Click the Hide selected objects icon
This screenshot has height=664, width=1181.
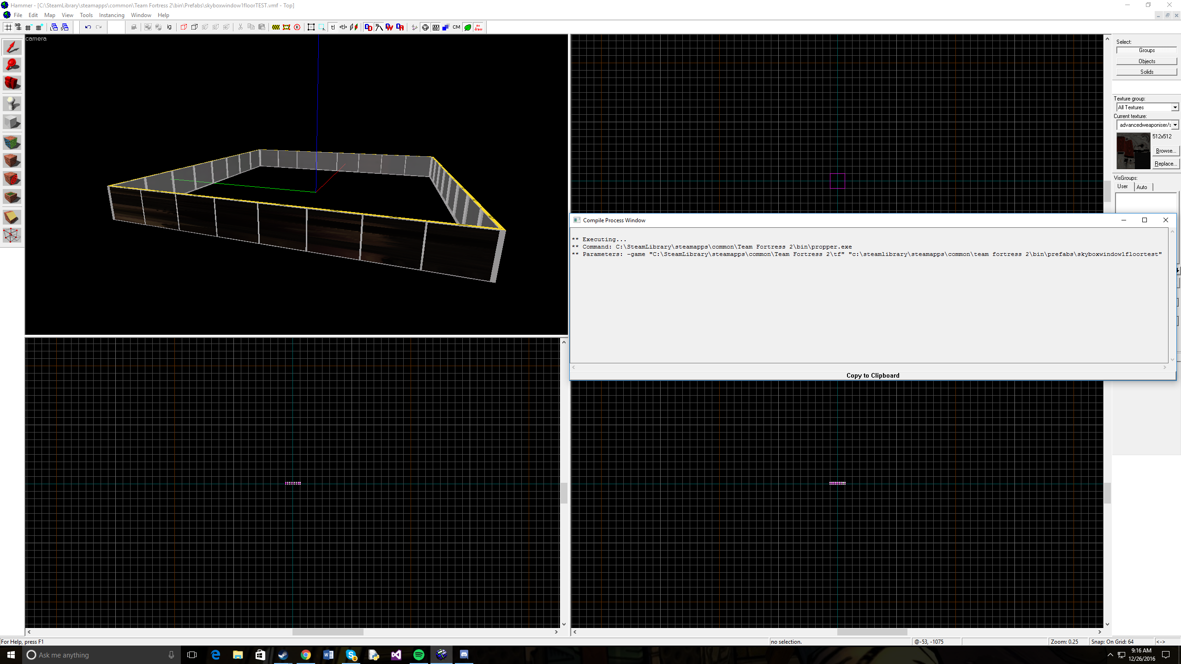coord(184,27)
